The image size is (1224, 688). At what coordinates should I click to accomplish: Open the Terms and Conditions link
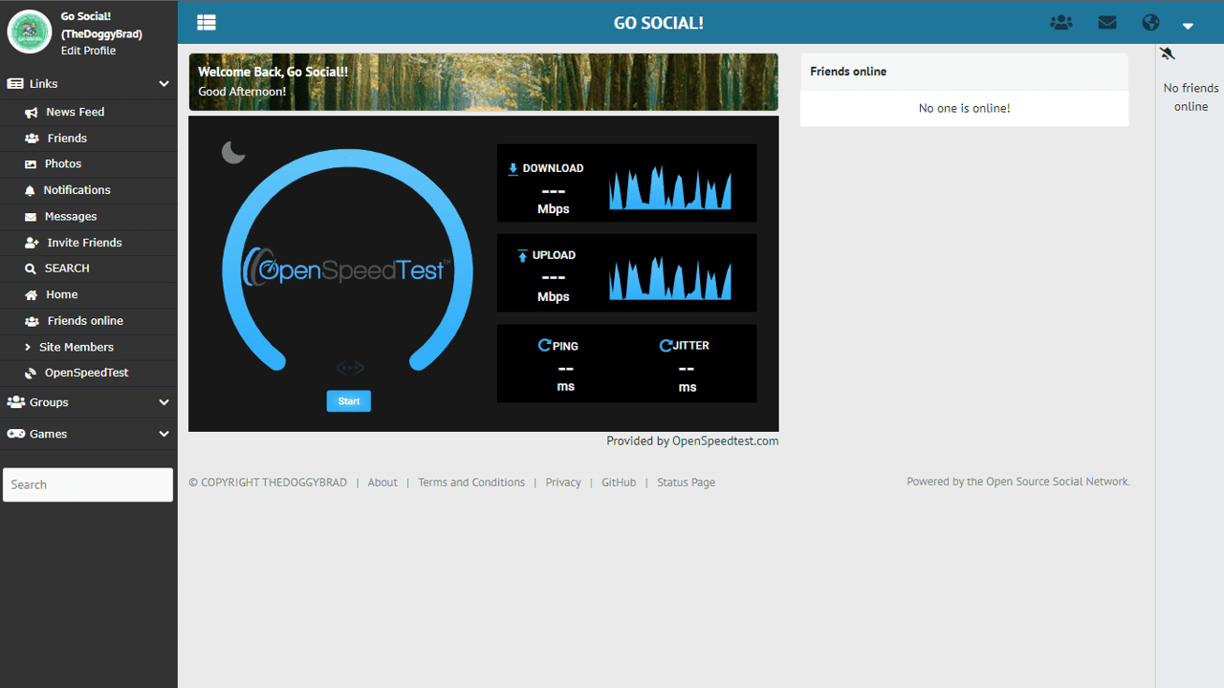471,482
